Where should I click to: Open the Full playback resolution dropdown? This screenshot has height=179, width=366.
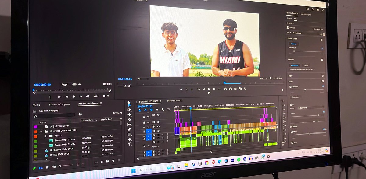(264, 79)
